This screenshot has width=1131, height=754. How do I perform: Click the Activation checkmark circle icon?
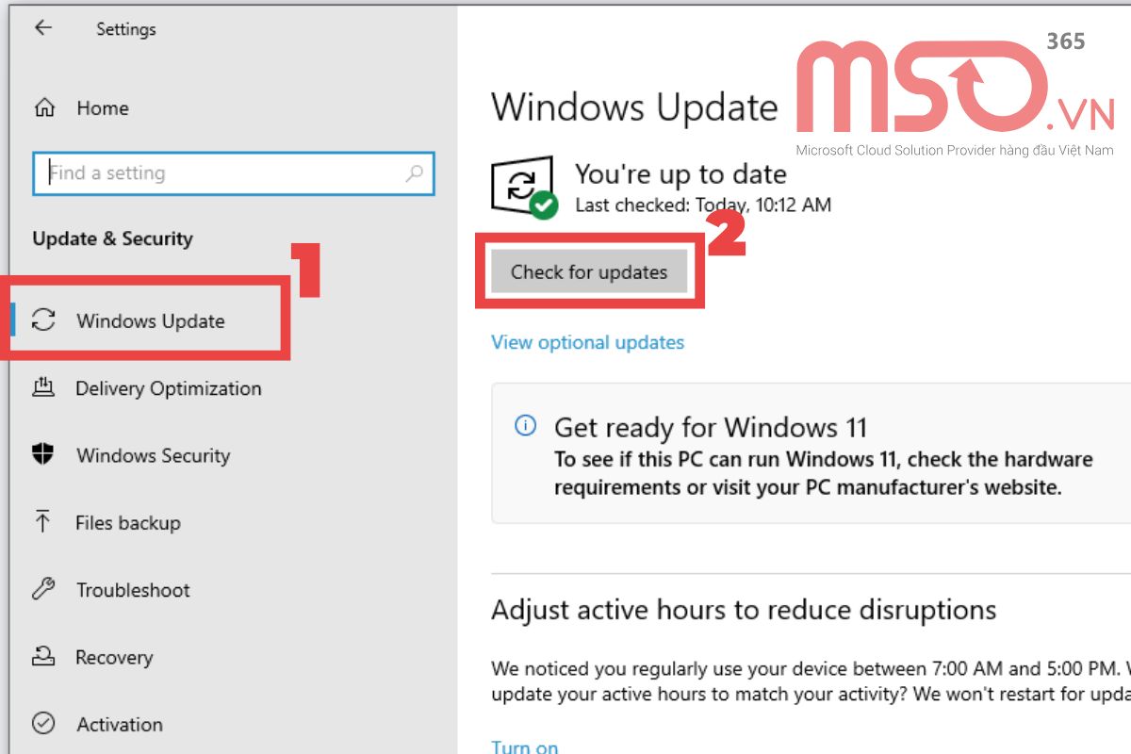[43, 724]
